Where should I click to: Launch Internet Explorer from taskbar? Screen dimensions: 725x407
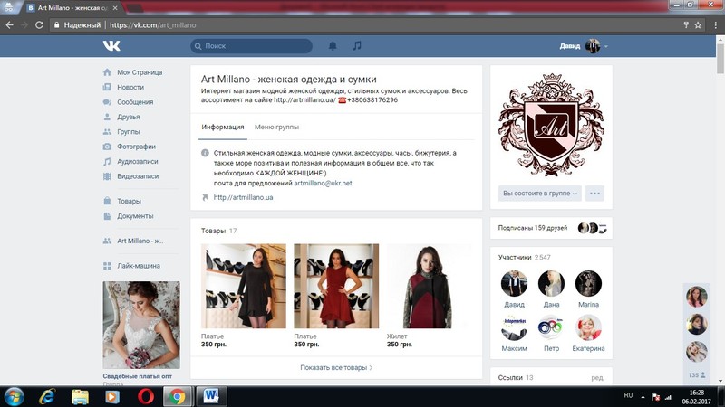pyautogui.click(x=47, y=396)
